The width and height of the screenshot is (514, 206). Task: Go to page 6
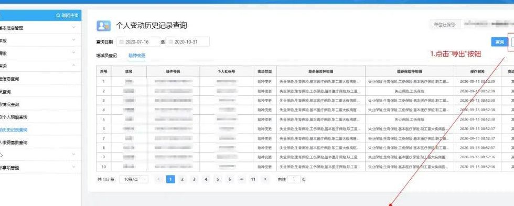pos(230,179)
